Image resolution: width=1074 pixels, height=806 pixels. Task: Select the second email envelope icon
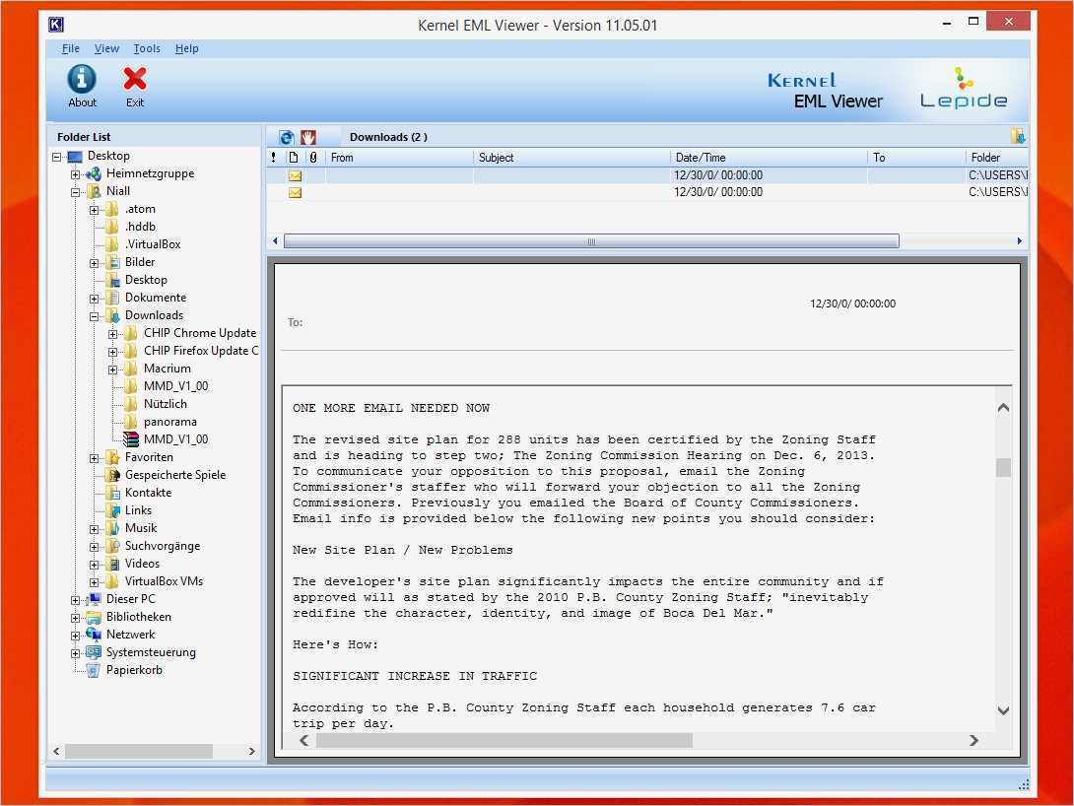tap(295, 193)
